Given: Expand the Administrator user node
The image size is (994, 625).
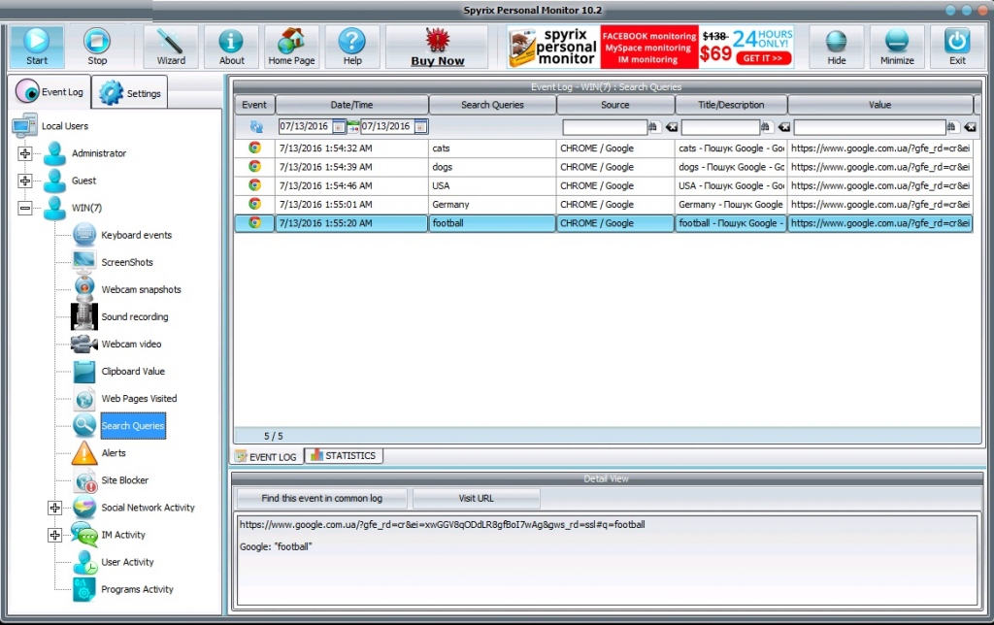Looking at the screenshot, I should pos(25,153).
